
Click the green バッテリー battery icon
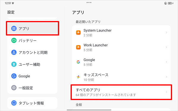[14, 41]
